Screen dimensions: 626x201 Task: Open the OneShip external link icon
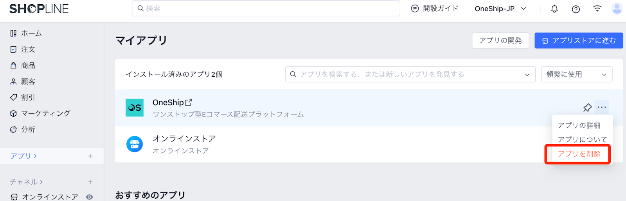(x=189, y=102)
